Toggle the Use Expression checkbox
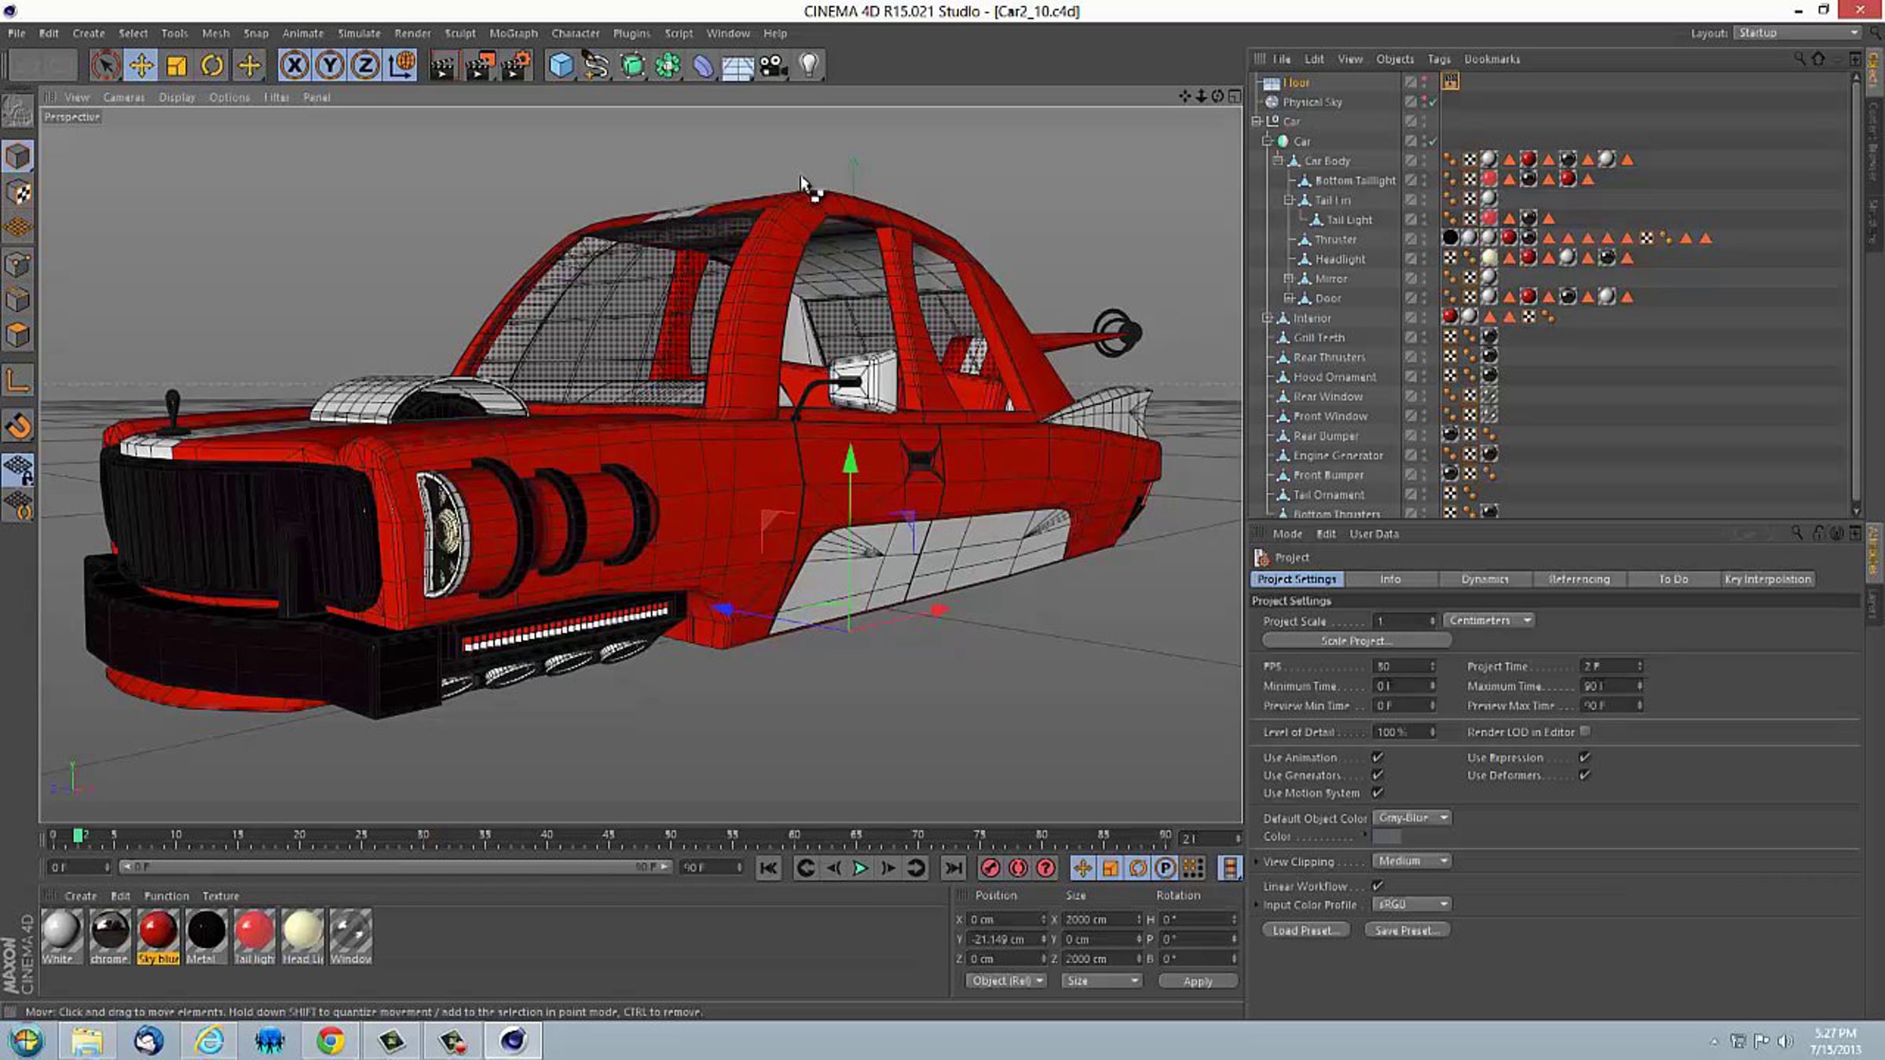 point(1585,757)
